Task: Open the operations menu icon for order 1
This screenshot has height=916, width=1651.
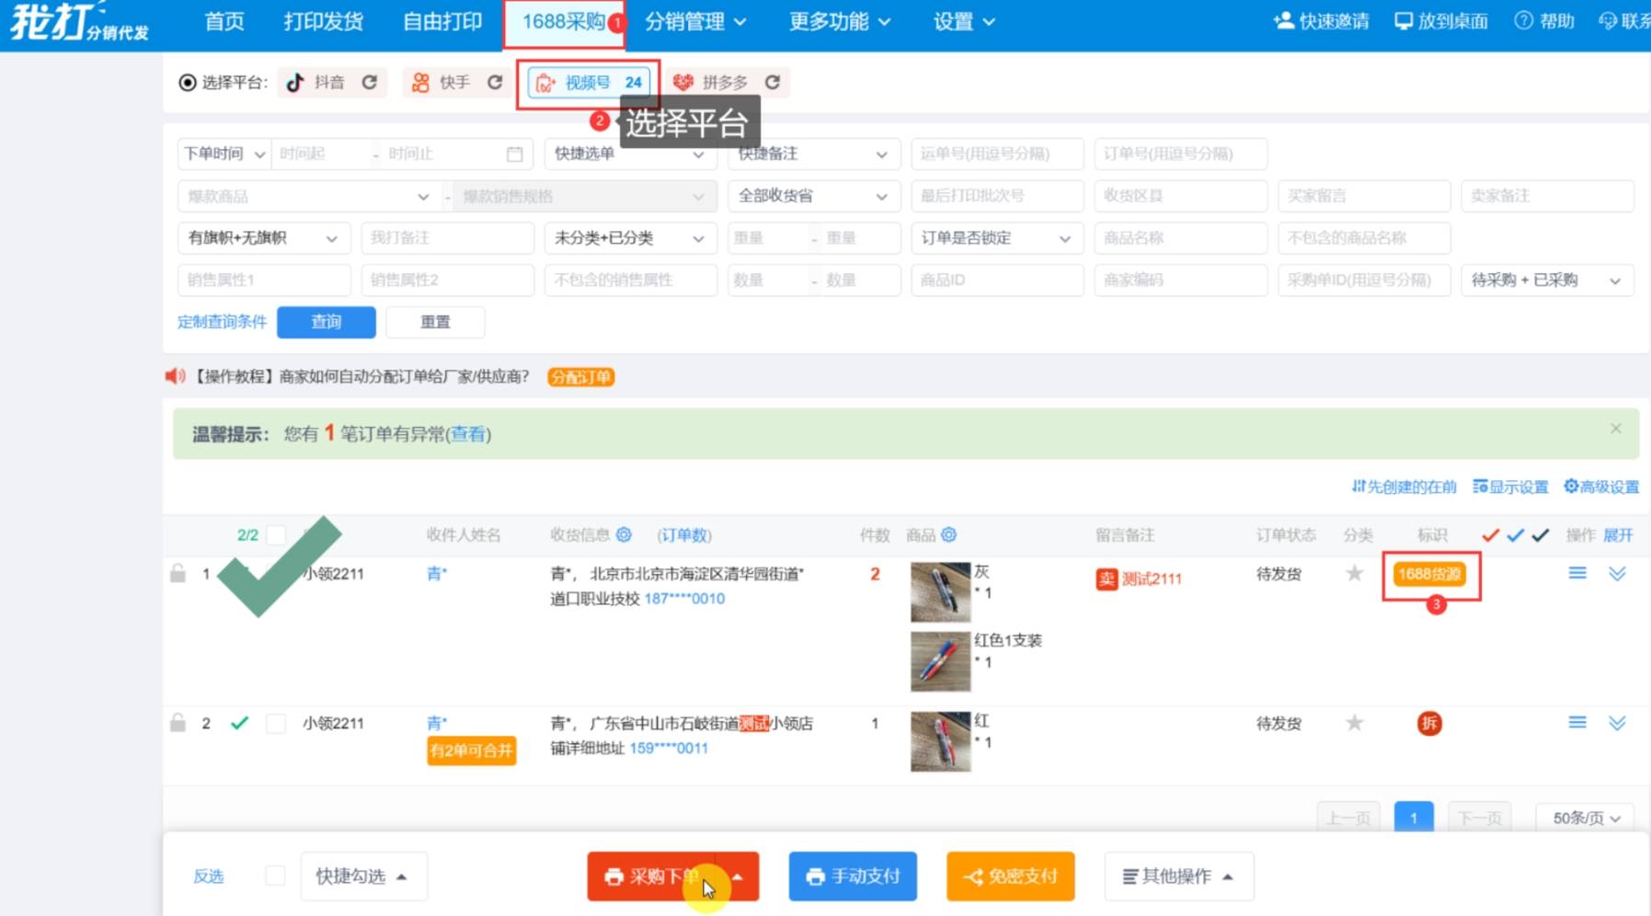Action: 1576,574
